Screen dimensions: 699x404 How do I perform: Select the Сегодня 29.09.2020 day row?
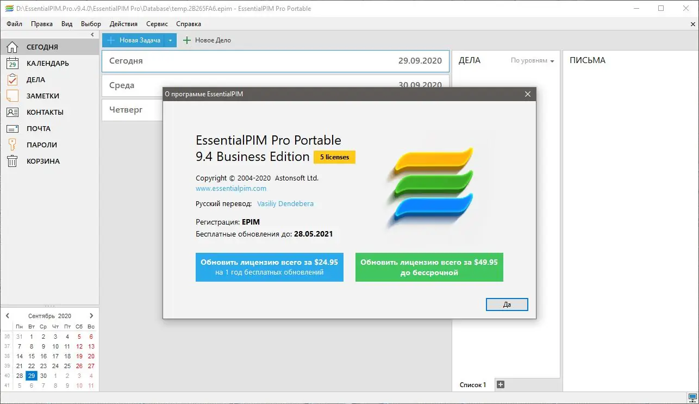[276, 61]
